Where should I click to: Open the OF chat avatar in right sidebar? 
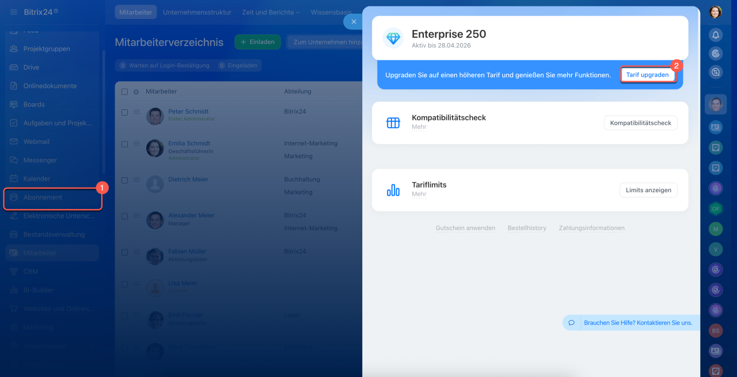pos(716,209)
